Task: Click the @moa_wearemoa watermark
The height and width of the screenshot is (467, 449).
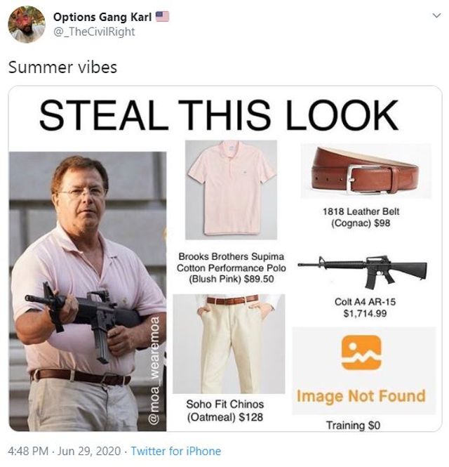Action: (x=154, y=370)
